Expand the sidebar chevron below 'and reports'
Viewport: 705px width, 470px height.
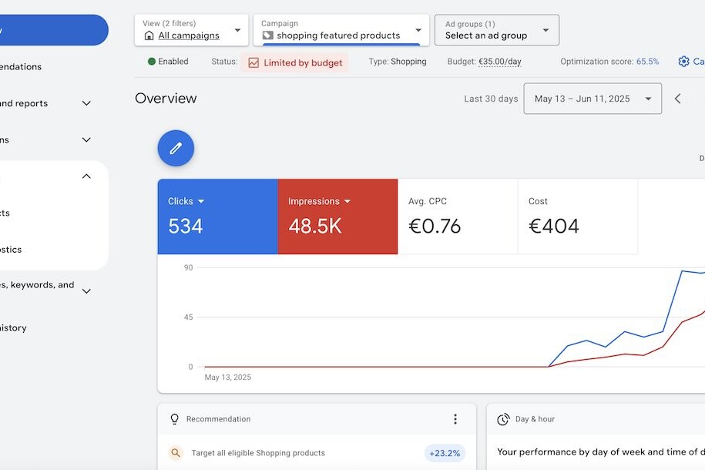click(86, 139)
